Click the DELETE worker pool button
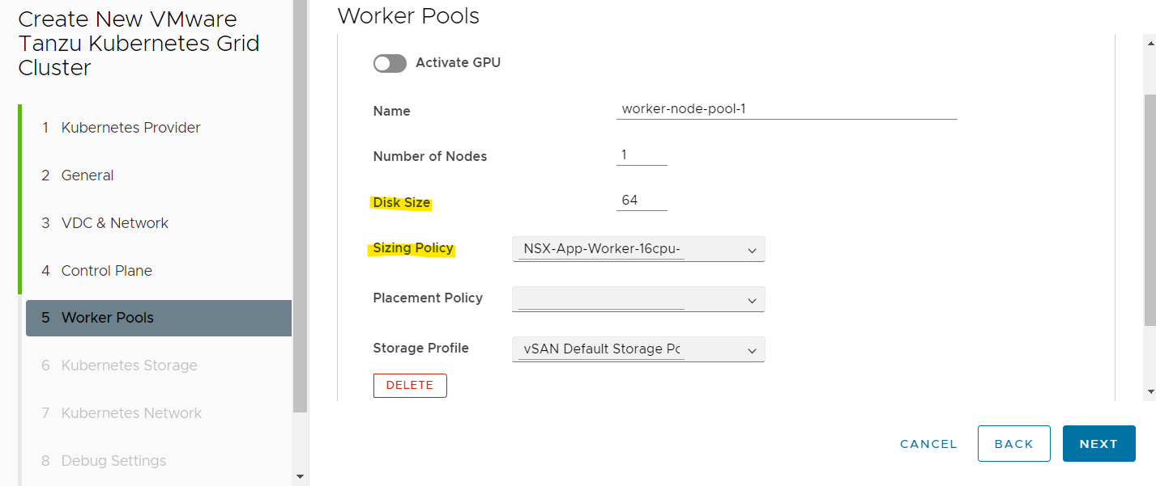The height and width of the screenshot is (486, 1156). 410,386
